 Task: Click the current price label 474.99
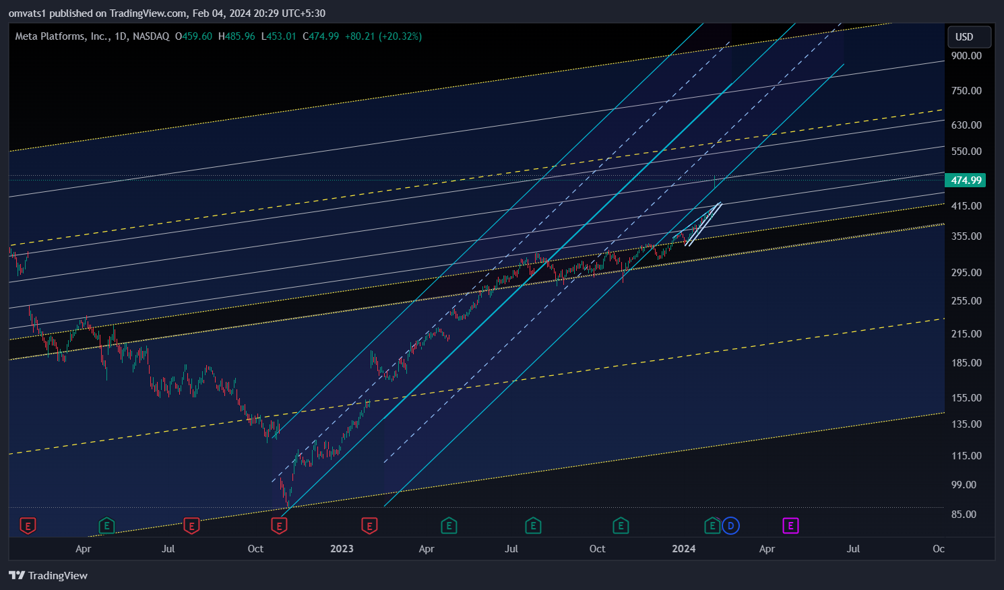[966, 180]
